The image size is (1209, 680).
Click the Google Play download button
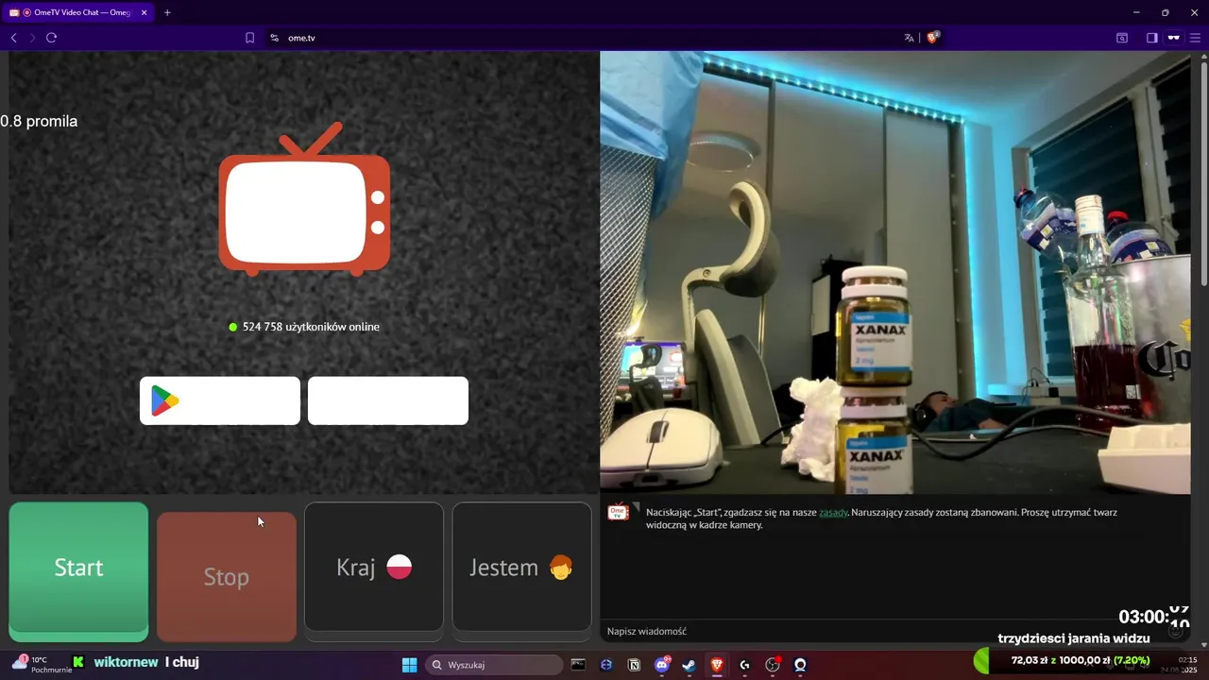tap(220, 400)
